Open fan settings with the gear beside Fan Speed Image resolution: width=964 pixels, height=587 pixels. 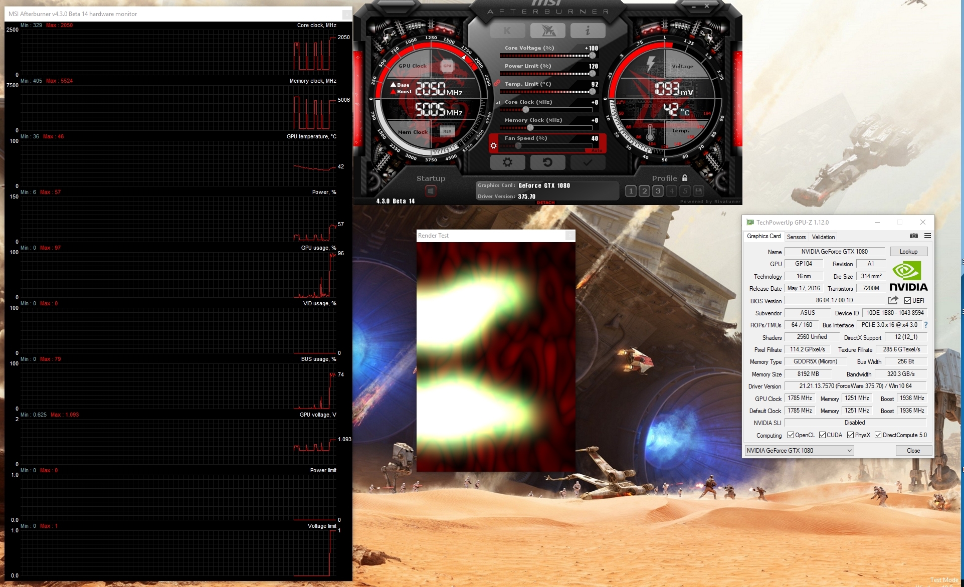[x=494, y=145]
